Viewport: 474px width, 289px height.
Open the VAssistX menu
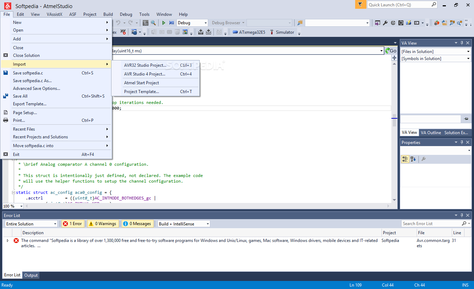pyautogui.click(x=55, y=14)
